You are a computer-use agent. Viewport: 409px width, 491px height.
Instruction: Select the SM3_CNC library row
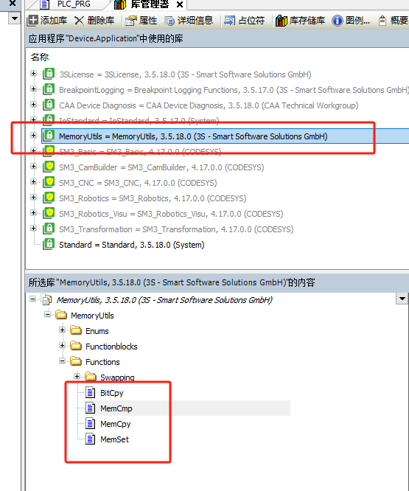point(138,183)
